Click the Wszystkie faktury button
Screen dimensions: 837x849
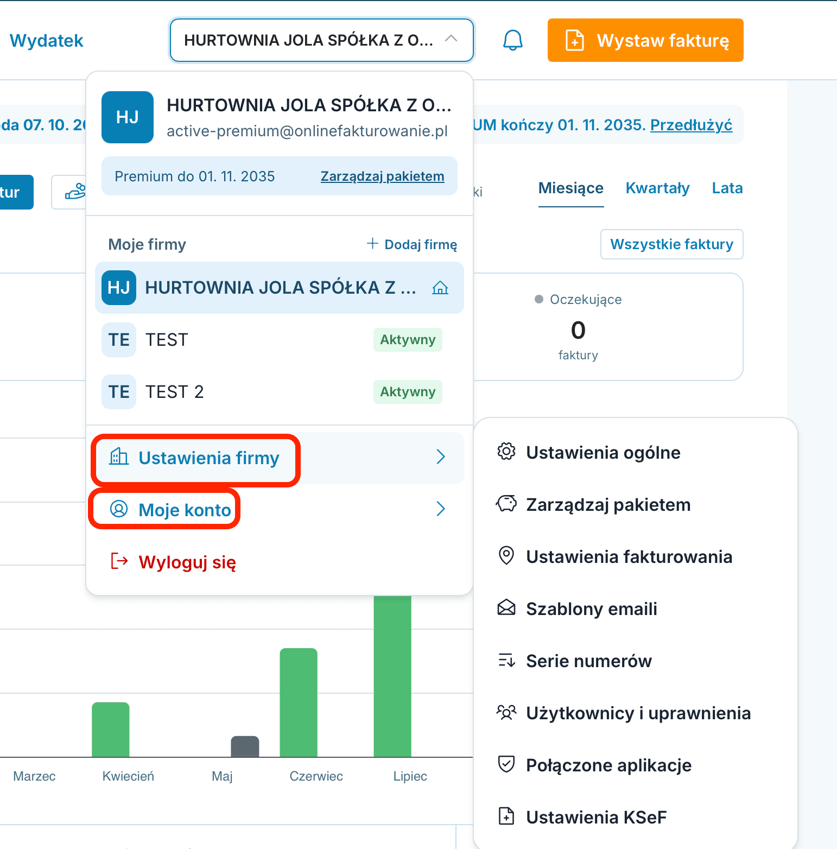[672, 244]
